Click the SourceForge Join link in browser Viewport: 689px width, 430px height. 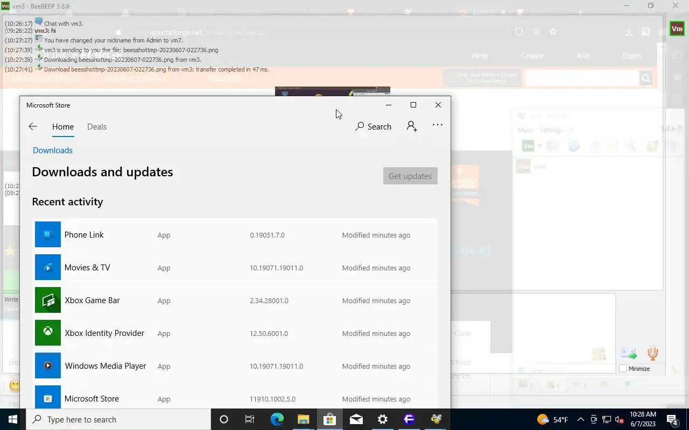click(583, 55)
